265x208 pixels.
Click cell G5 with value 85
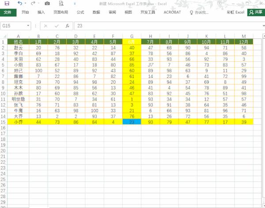pyautogui.click(x=132, y=65)
